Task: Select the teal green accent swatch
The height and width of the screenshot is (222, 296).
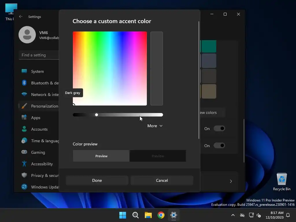Action: tap(209, 46)
